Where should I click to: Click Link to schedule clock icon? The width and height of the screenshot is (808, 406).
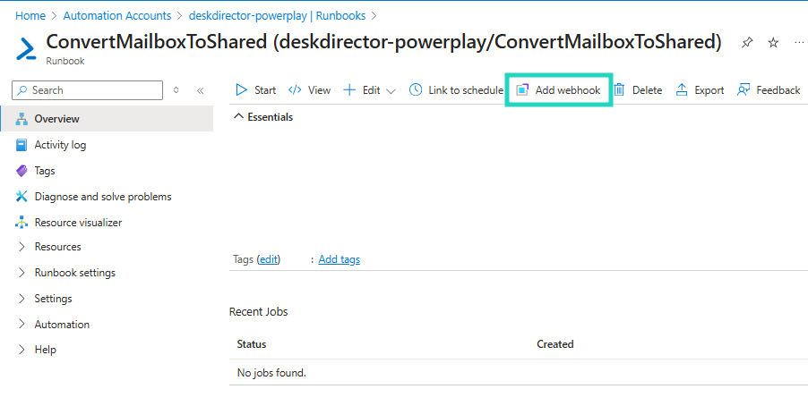[416, 90]
